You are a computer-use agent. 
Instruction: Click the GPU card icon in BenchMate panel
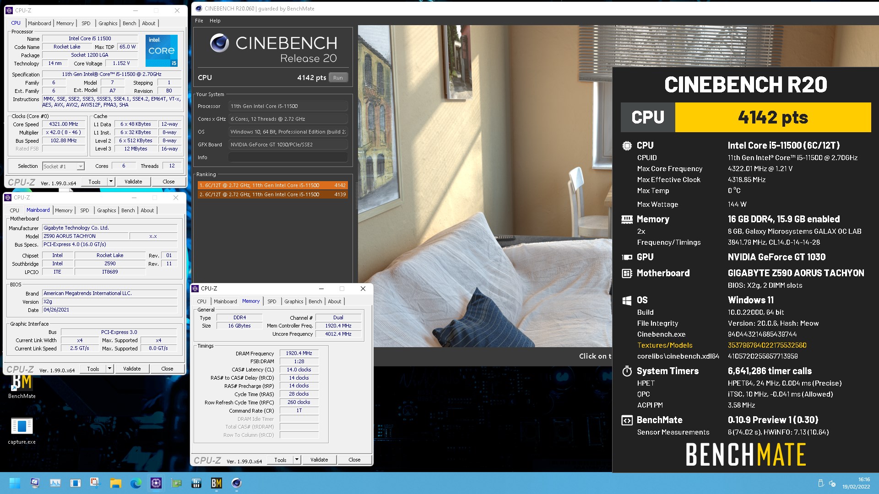627,257
